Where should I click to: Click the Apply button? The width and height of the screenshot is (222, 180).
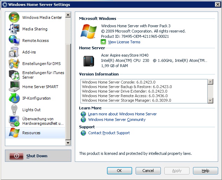(x=177, y=171)
